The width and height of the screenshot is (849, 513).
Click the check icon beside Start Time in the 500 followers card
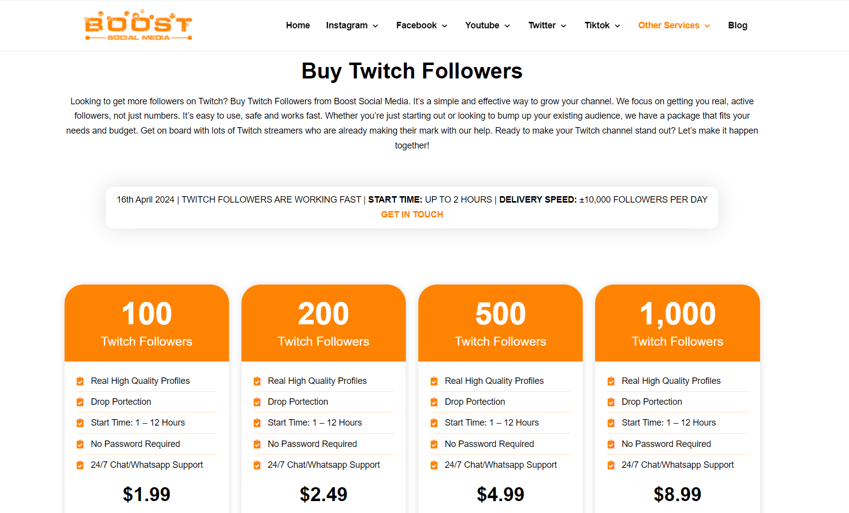click(434, 423)
